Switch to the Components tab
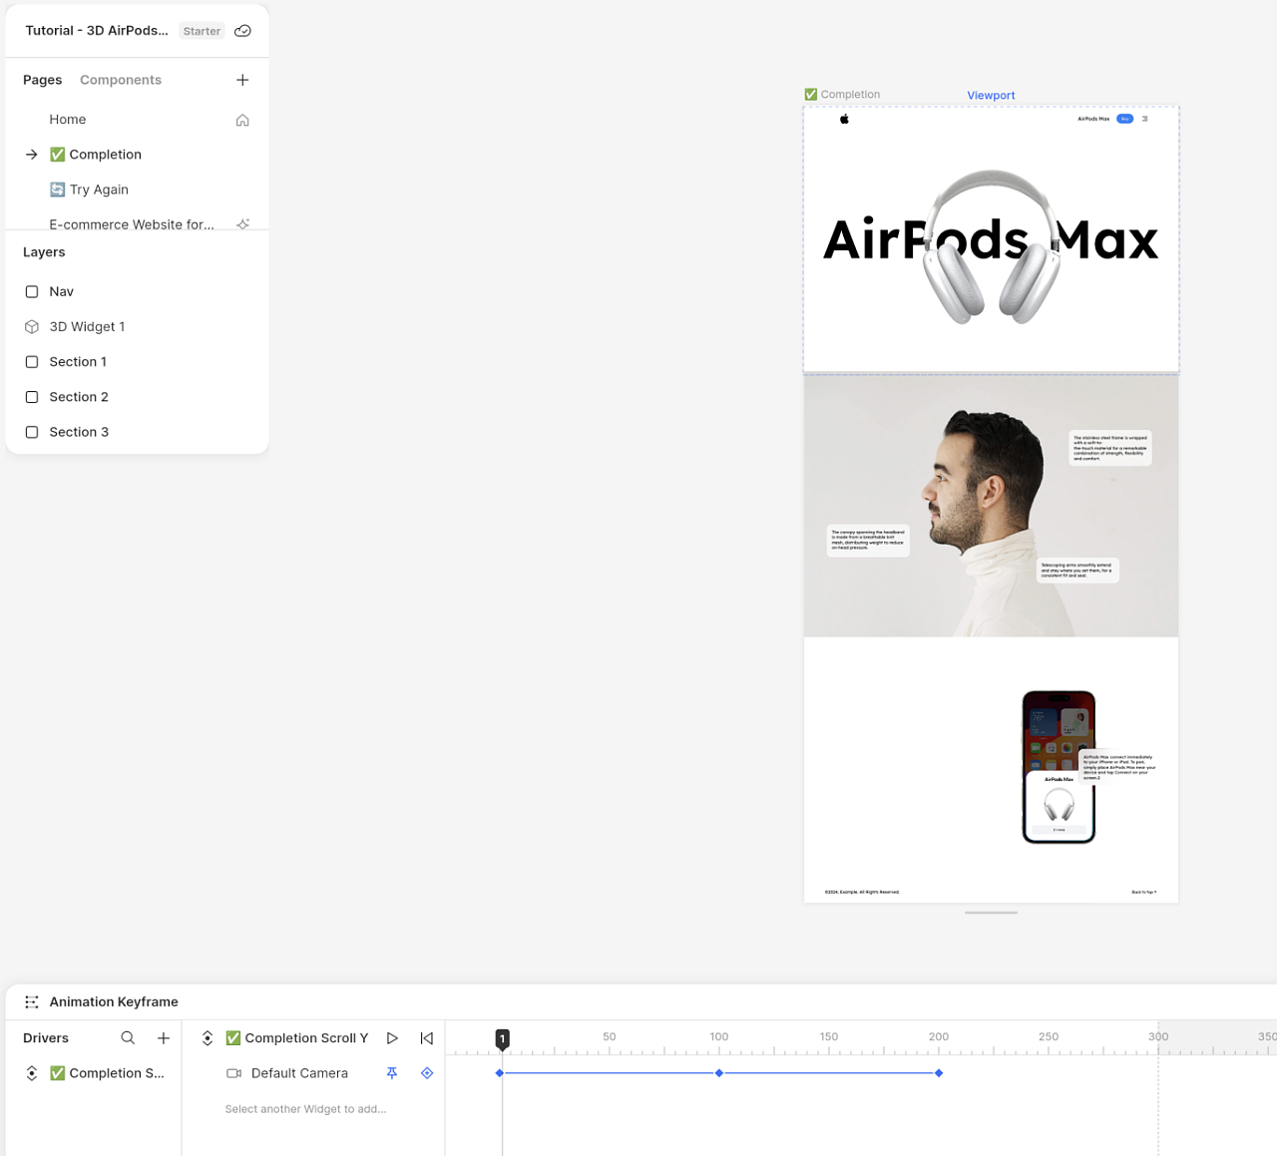 121,80
